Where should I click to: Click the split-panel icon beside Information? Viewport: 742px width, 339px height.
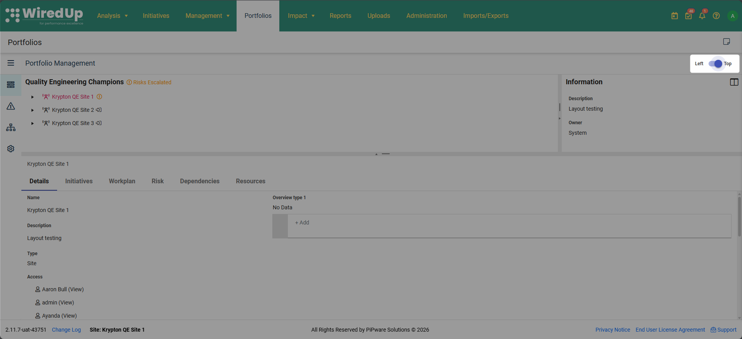734,82
